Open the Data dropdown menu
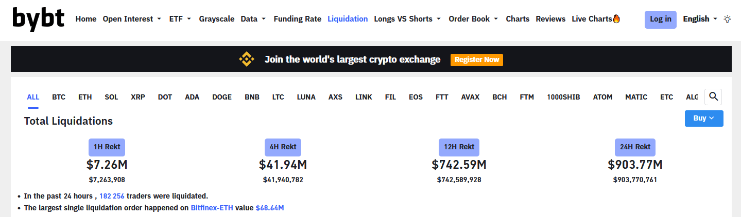The height and width of the screenshot is (217, 741). [x=253, y=19]
